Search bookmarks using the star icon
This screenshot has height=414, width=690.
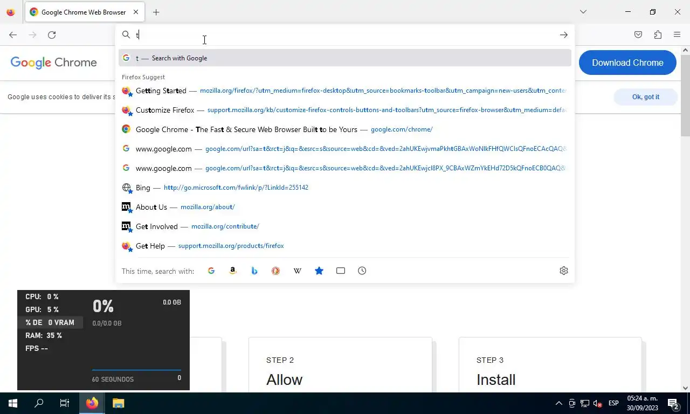pos(319,271)
